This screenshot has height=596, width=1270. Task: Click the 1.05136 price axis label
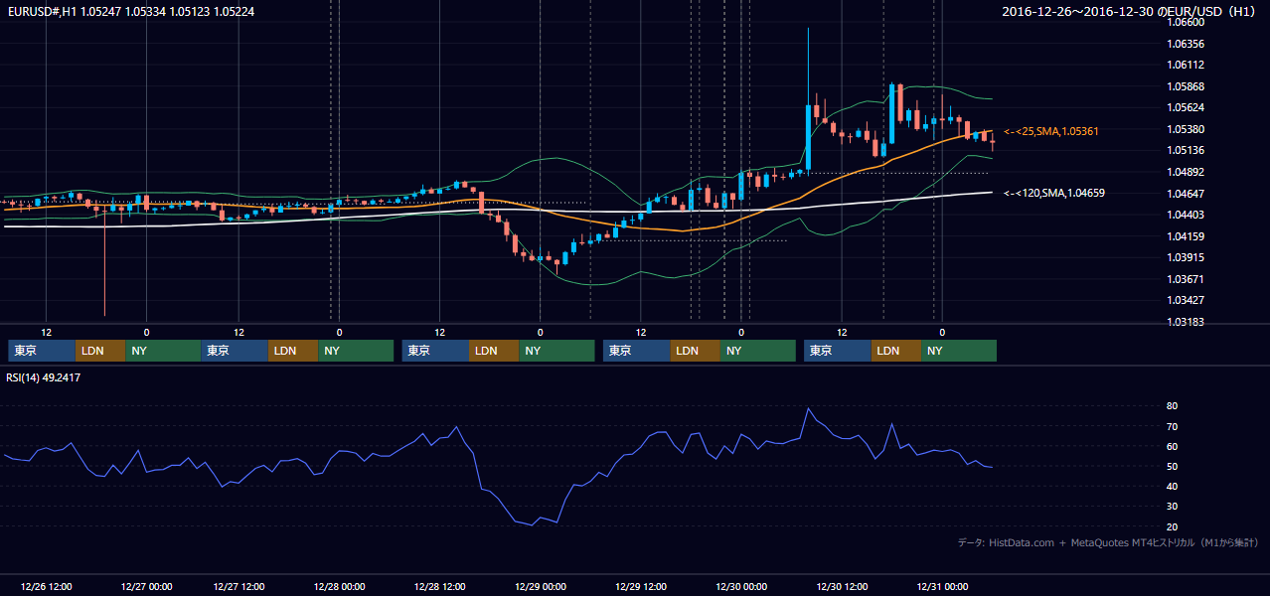1186,150
